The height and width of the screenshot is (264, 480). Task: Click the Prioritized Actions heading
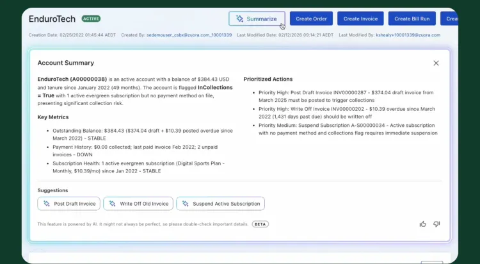[x=268, y=79]
